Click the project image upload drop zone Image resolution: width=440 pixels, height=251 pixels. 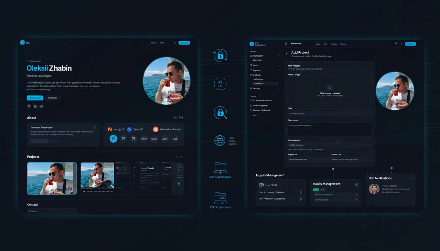coord(329,89)
